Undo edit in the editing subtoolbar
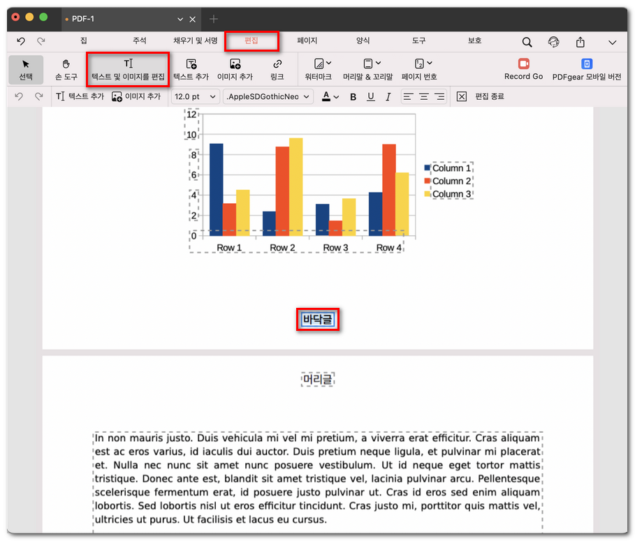 click(x=19, y=96)
